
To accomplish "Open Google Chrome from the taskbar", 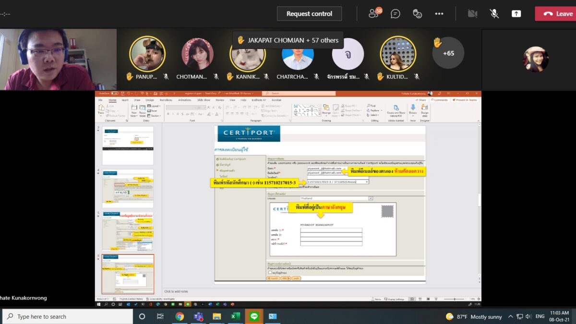I will pyautogui.click(x=180, y=316).
